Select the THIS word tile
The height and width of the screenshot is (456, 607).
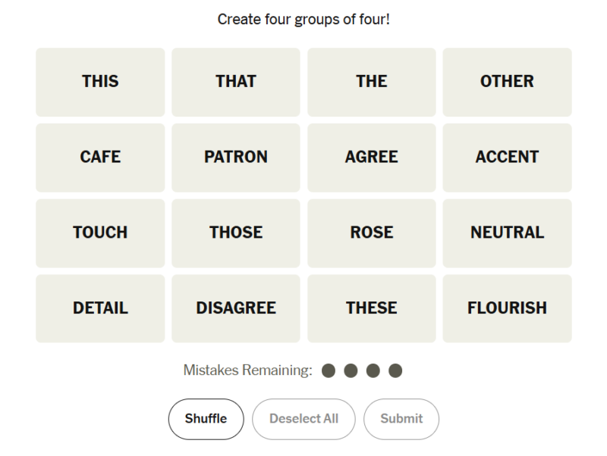coord(100,82)
